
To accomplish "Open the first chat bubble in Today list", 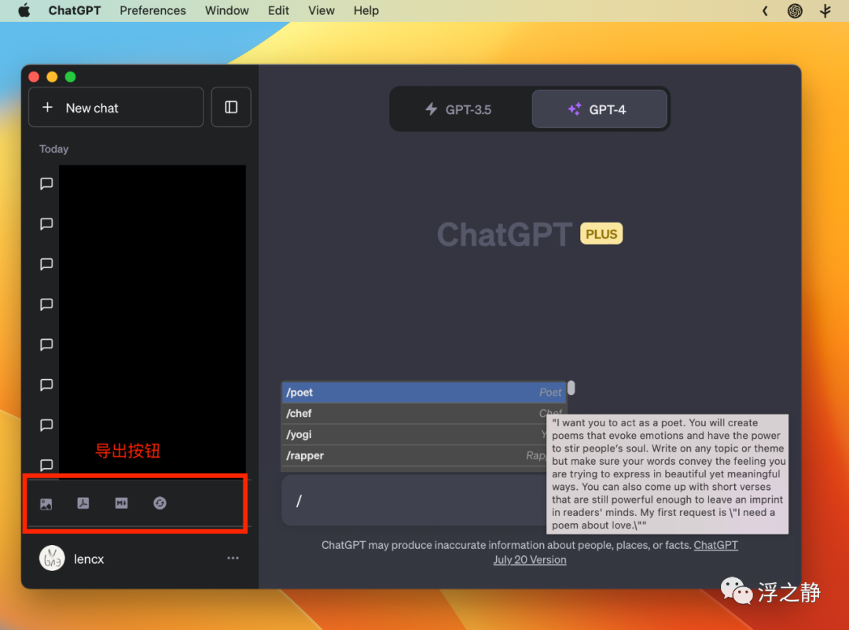I will click(46, 183).
